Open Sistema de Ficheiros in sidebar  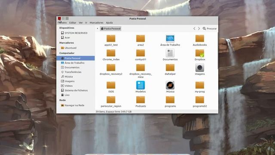coord(76,90)
